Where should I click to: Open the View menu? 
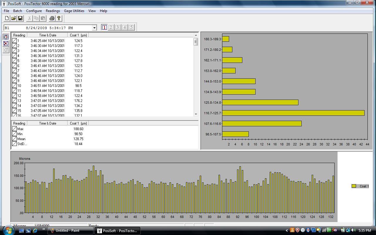[92, 11]
